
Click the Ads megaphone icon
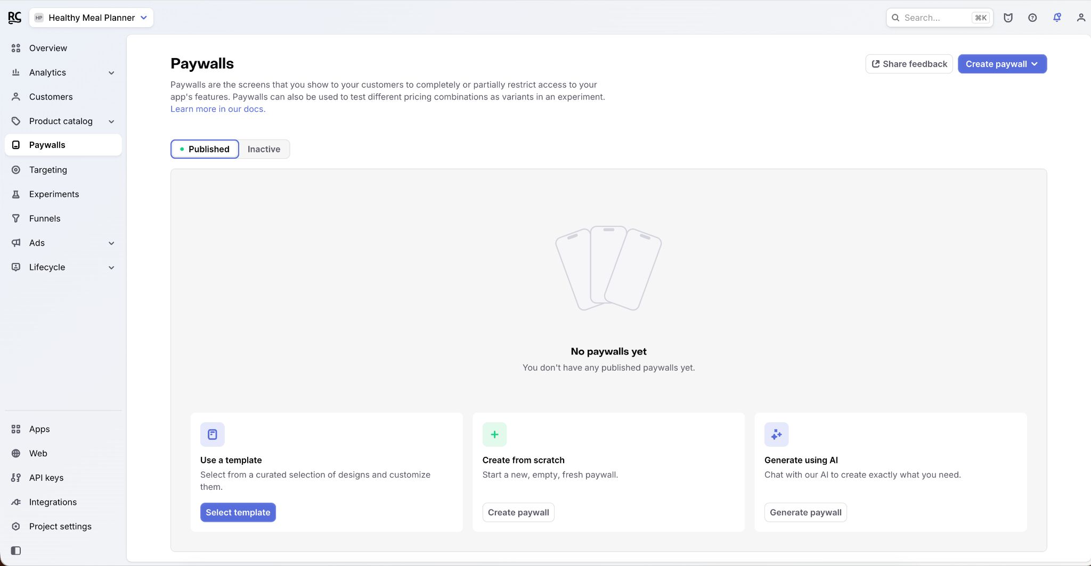pos(16,243)
